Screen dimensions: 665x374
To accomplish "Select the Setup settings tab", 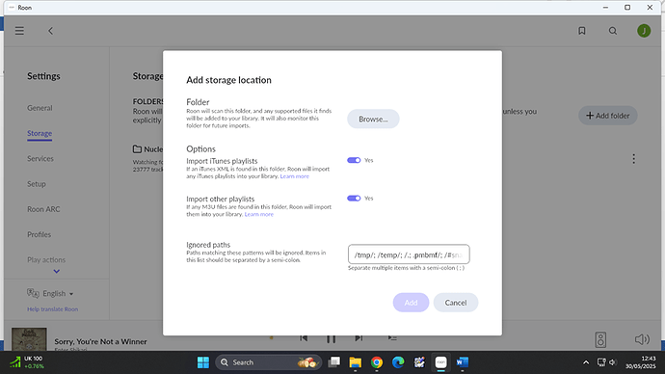I will tap(37, 184).
